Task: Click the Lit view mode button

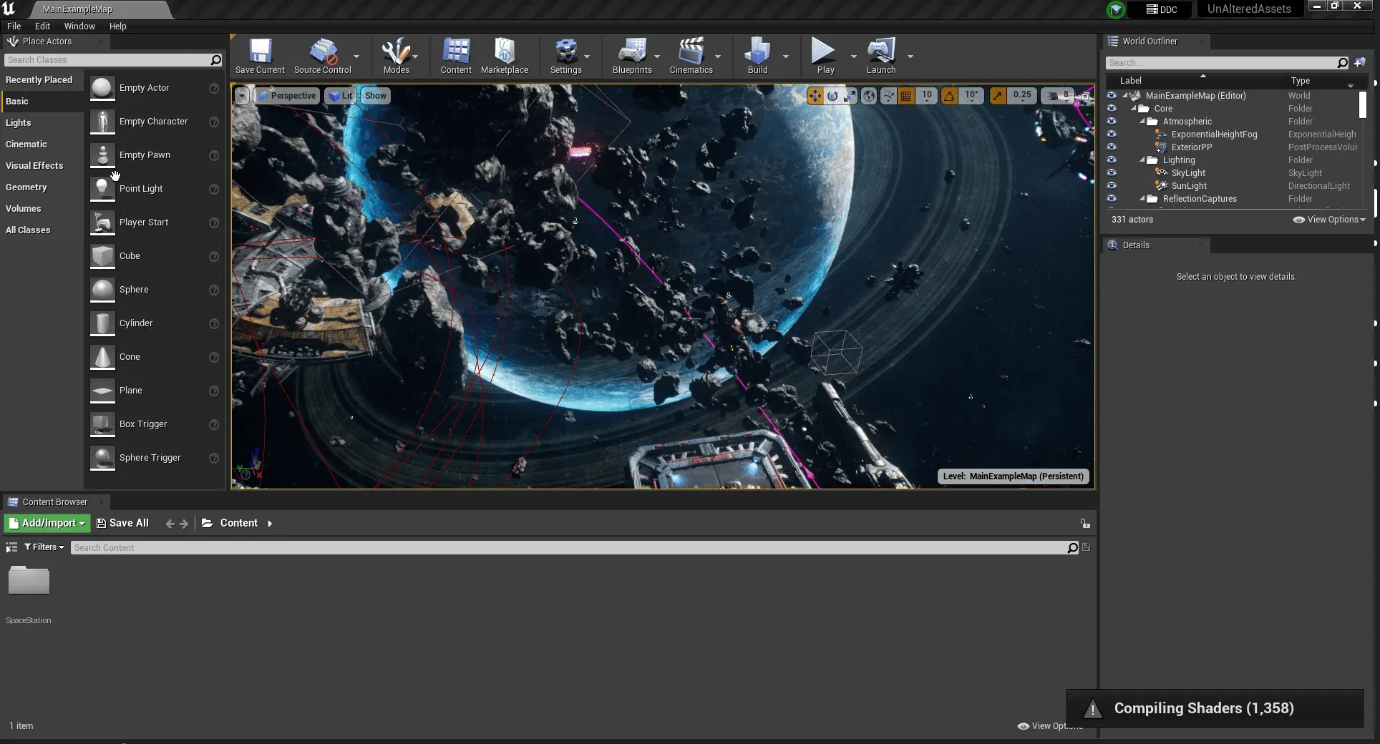Action: click(x=341, y=96)
